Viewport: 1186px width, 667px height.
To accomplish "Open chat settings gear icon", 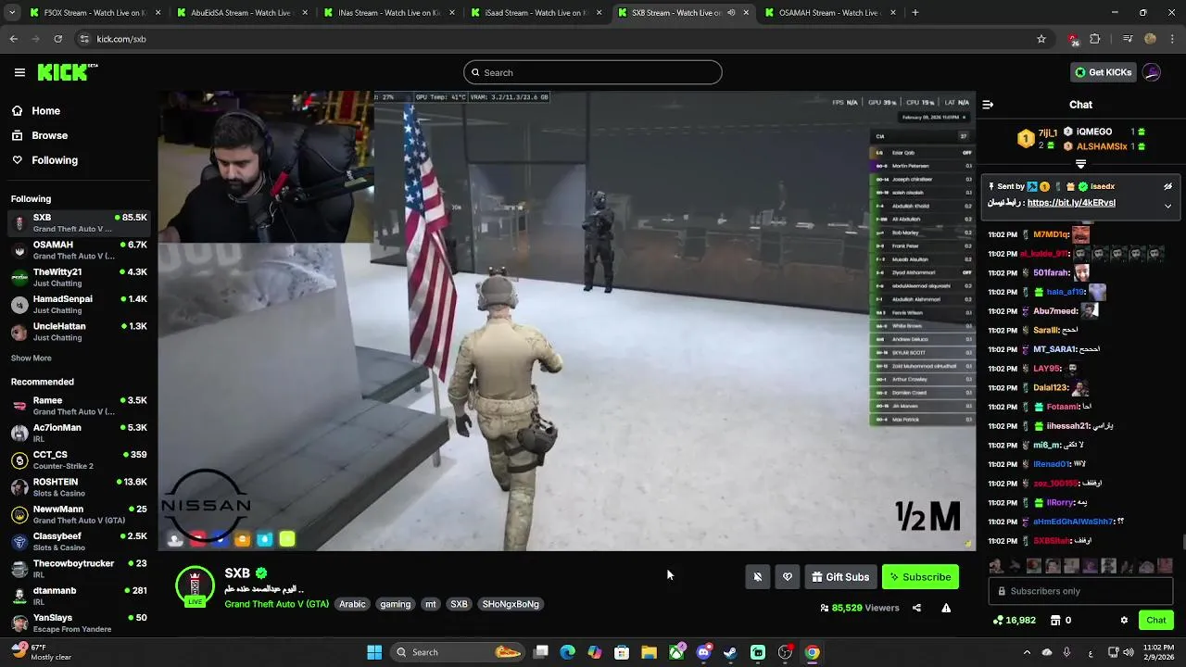I will pyautogui.click(x=1124, y=620).
